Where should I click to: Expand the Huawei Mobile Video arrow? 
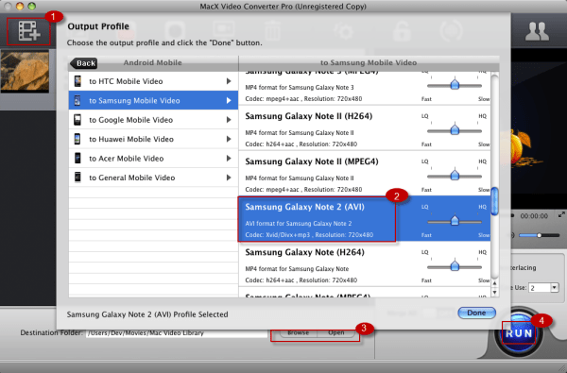point(229,139)
